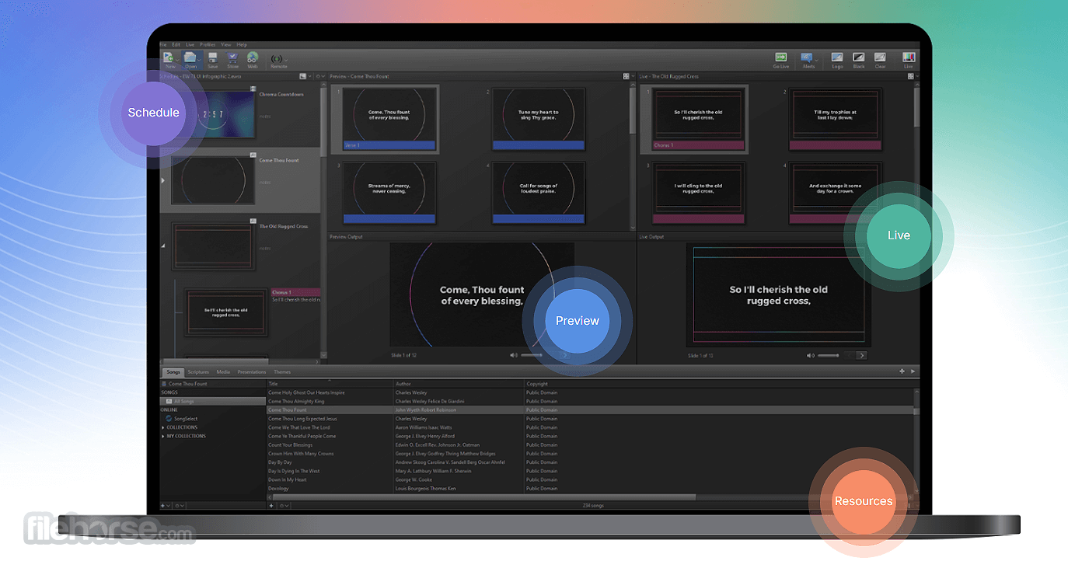Adjust the Preview output volume slider

[x=532, y=355]
